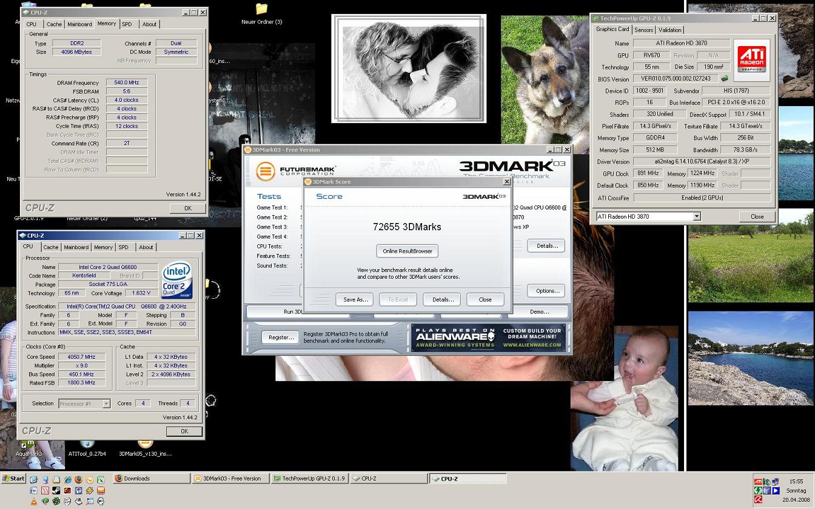Click ATI Radeon logo in GPU-Z
This screenshot has width=815, height=509.
click(751, 60)
